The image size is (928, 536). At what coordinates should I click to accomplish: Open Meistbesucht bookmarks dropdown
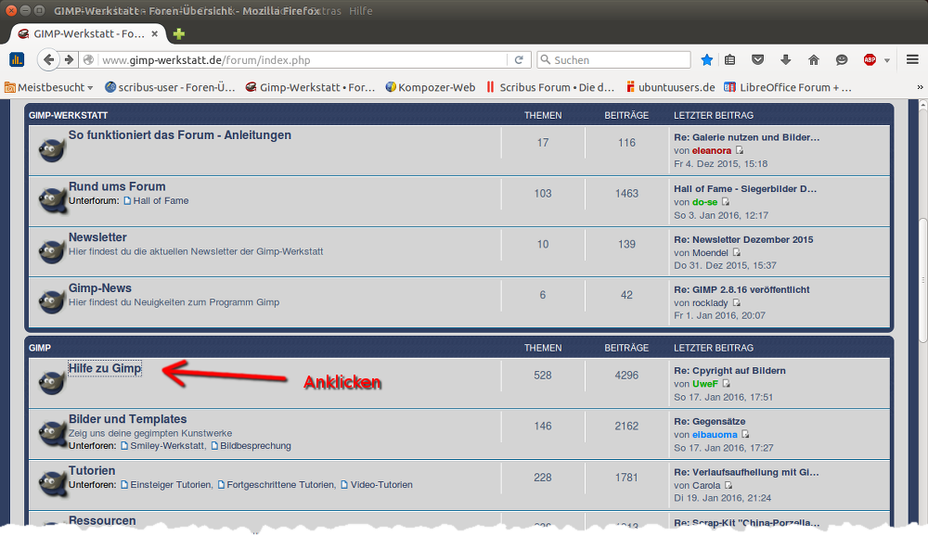[x=49, y=87]
